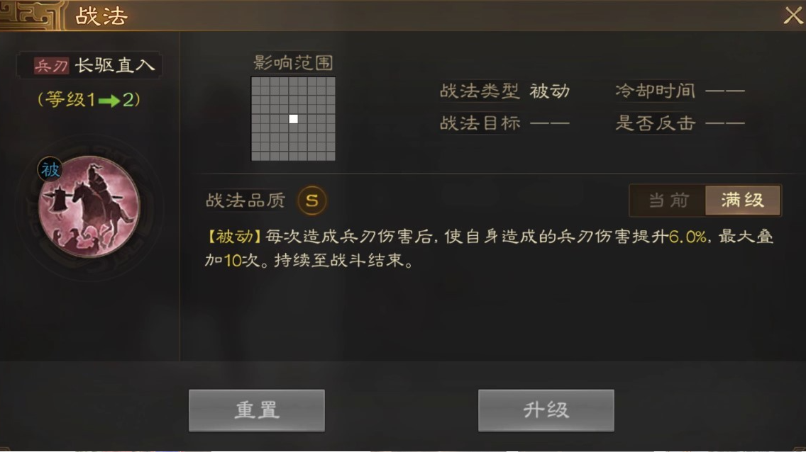Click the red 兵刃 damage type tag
This screenshot has width=806, height=452.
(x=51, y=66)
